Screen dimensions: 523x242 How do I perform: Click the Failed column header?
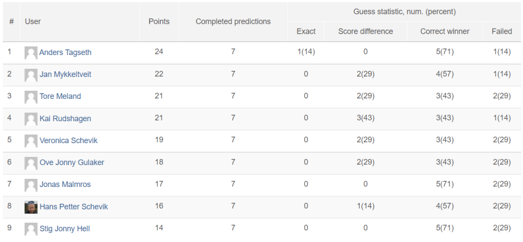coord(502,31)
